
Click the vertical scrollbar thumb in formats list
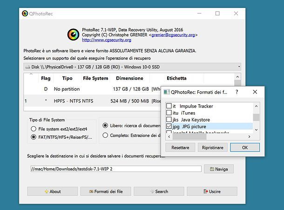256,117
